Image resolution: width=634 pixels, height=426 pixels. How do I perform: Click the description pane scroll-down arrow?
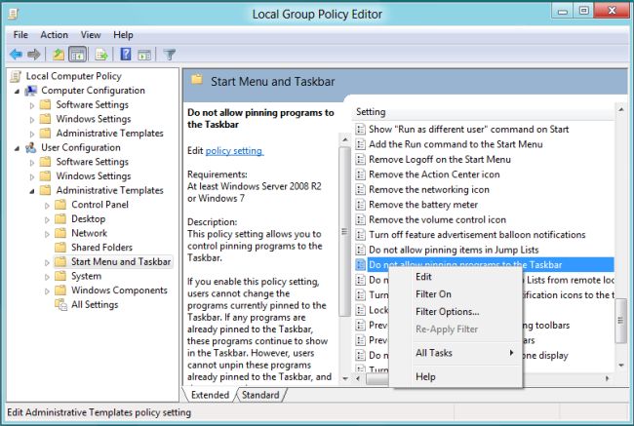(x=345, y=378)
